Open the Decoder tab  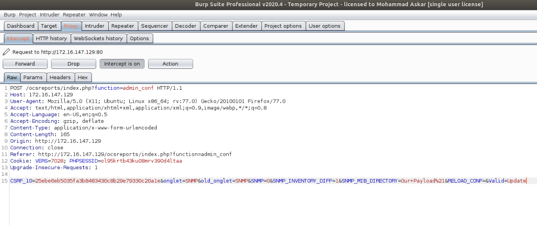186,26
